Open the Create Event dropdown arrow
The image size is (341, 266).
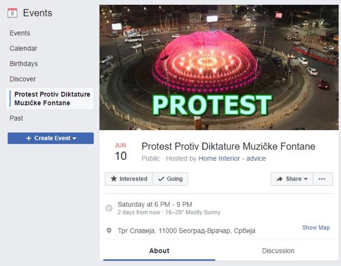click(74, 138)
